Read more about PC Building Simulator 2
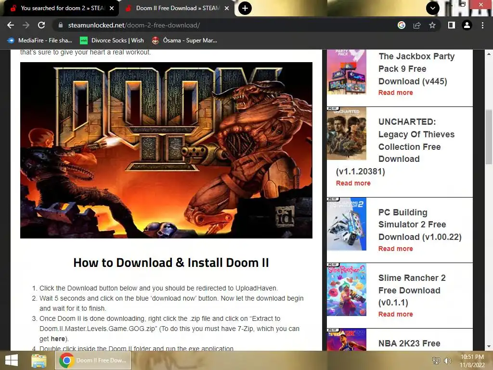The width and height of the screenshot is (493, 370). (x=396, y=249)
